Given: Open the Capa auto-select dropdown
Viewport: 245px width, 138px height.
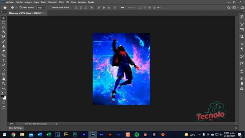Looking at the screenshot, I should (42, 8).
